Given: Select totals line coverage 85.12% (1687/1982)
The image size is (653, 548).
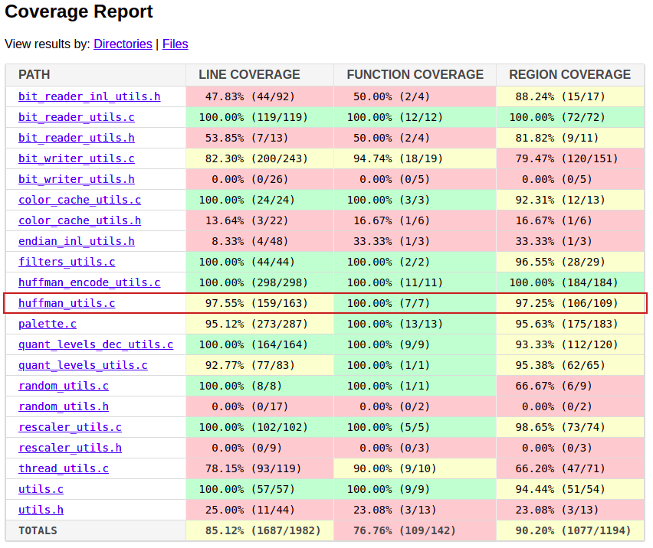Looking at the screenshot, I should click(260, 530).
